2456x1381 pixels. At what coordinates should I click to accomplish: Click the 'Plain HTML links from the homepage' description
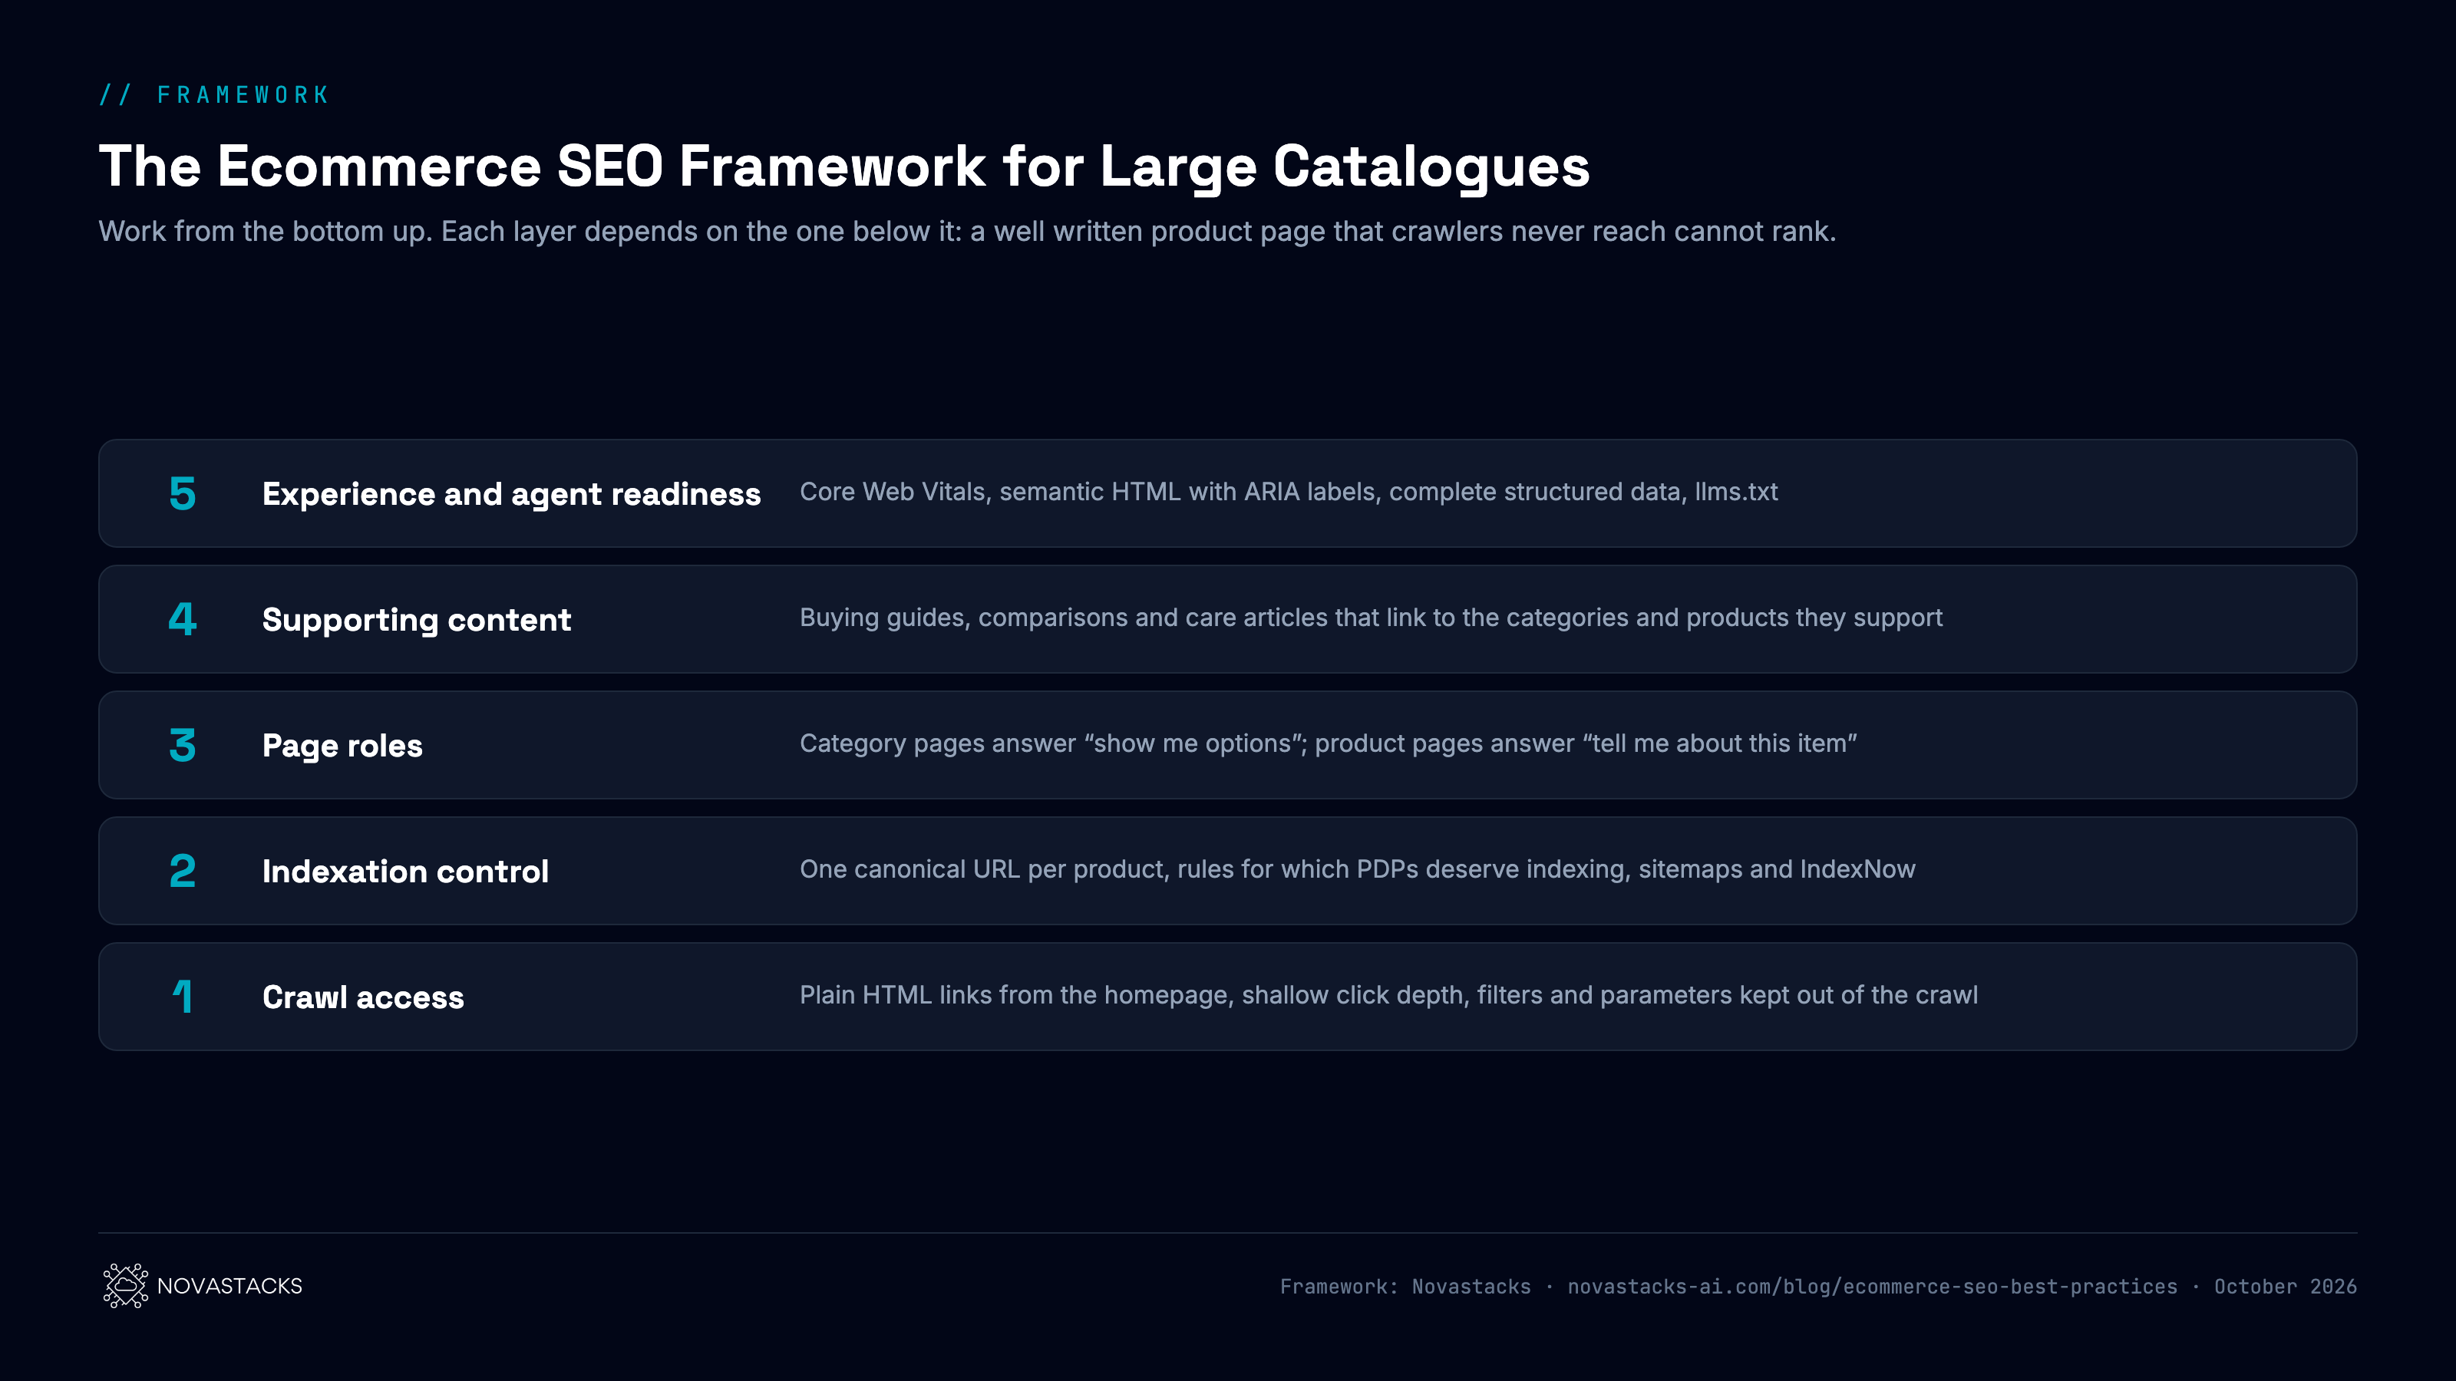point(1388,995)
